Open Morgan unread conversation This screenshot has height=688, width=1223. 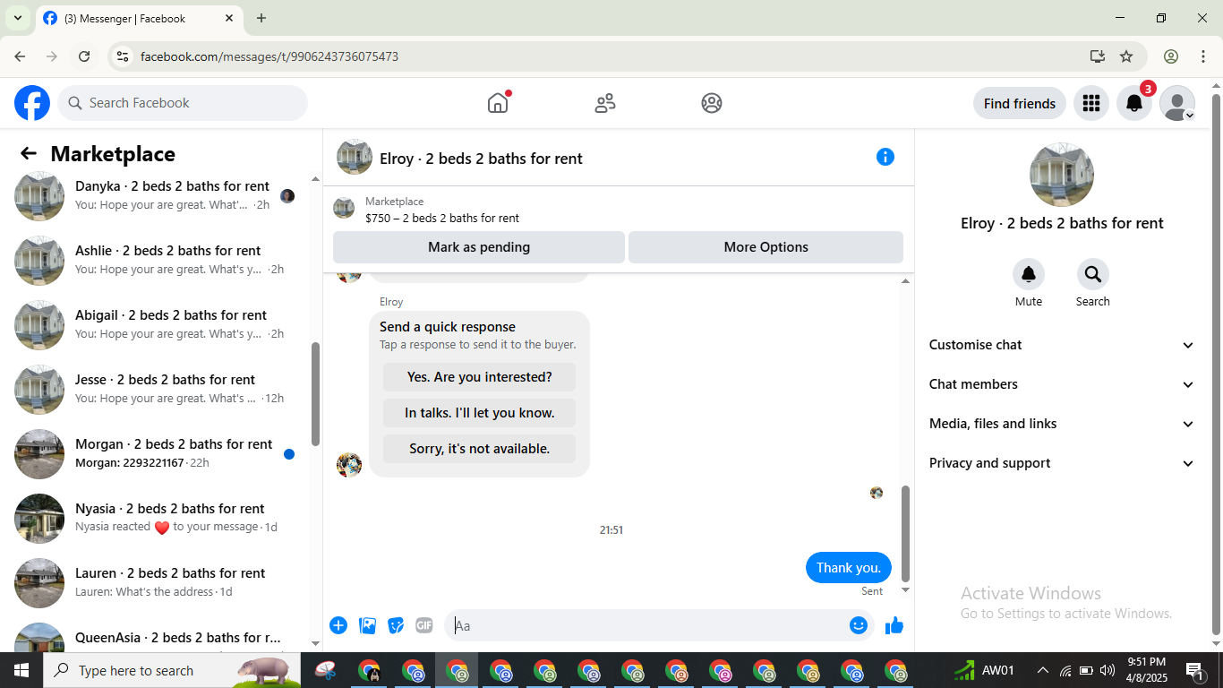click(x=158, y=453)
